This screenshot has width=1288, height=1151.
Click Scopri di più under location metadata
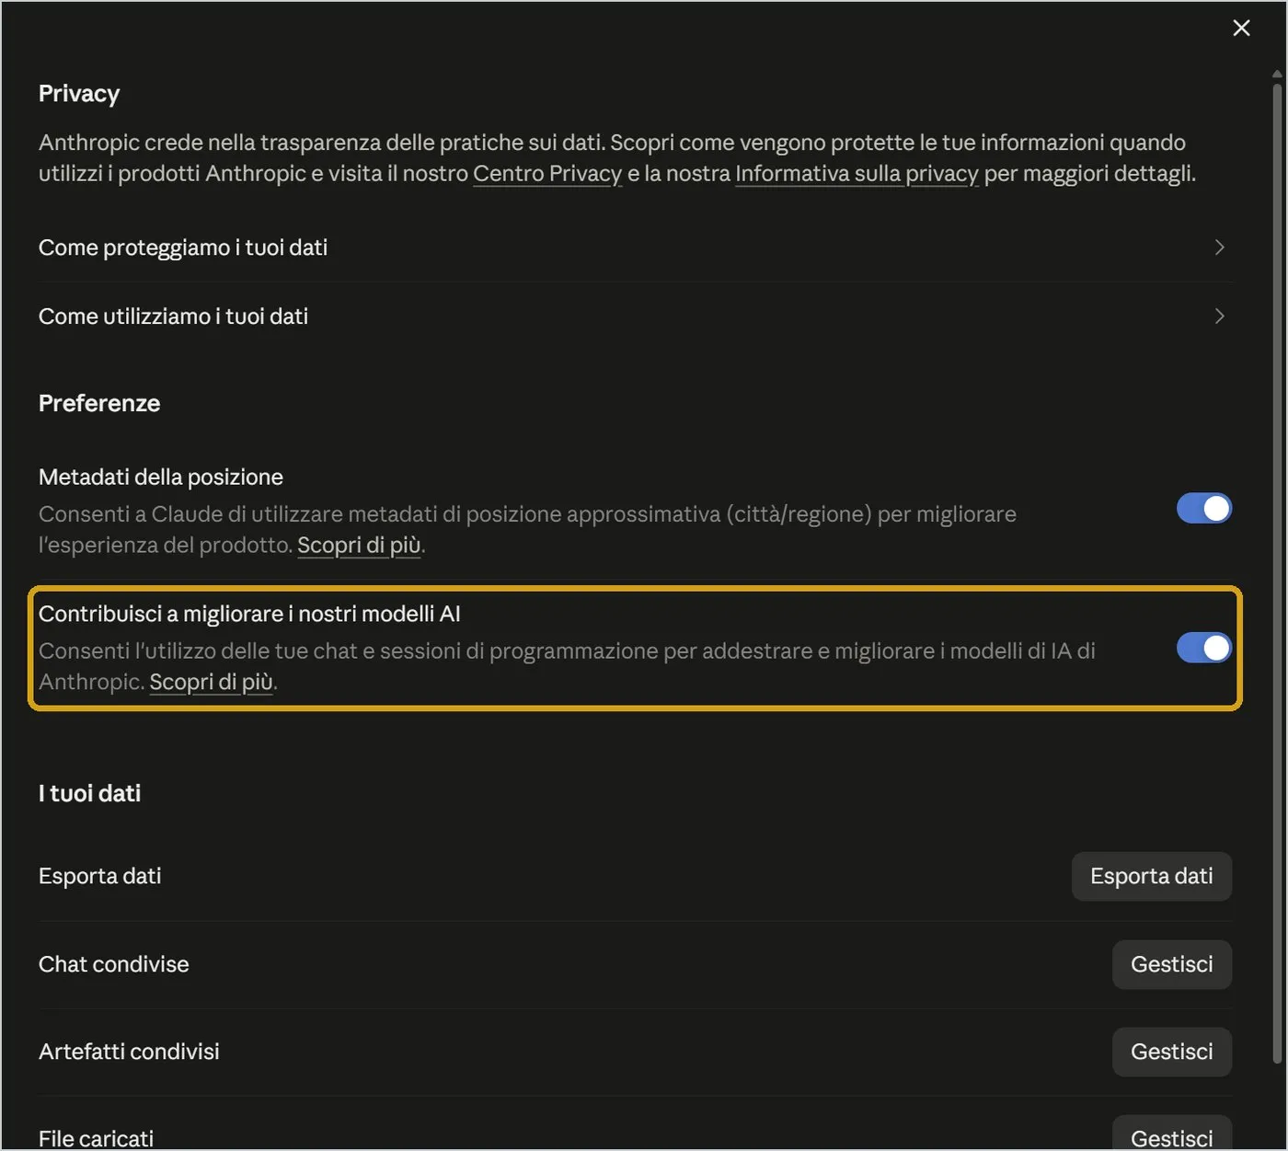[x=359, y=546]
